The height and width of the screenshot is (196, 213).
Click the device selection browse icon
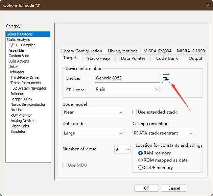(x=166, y=78)
